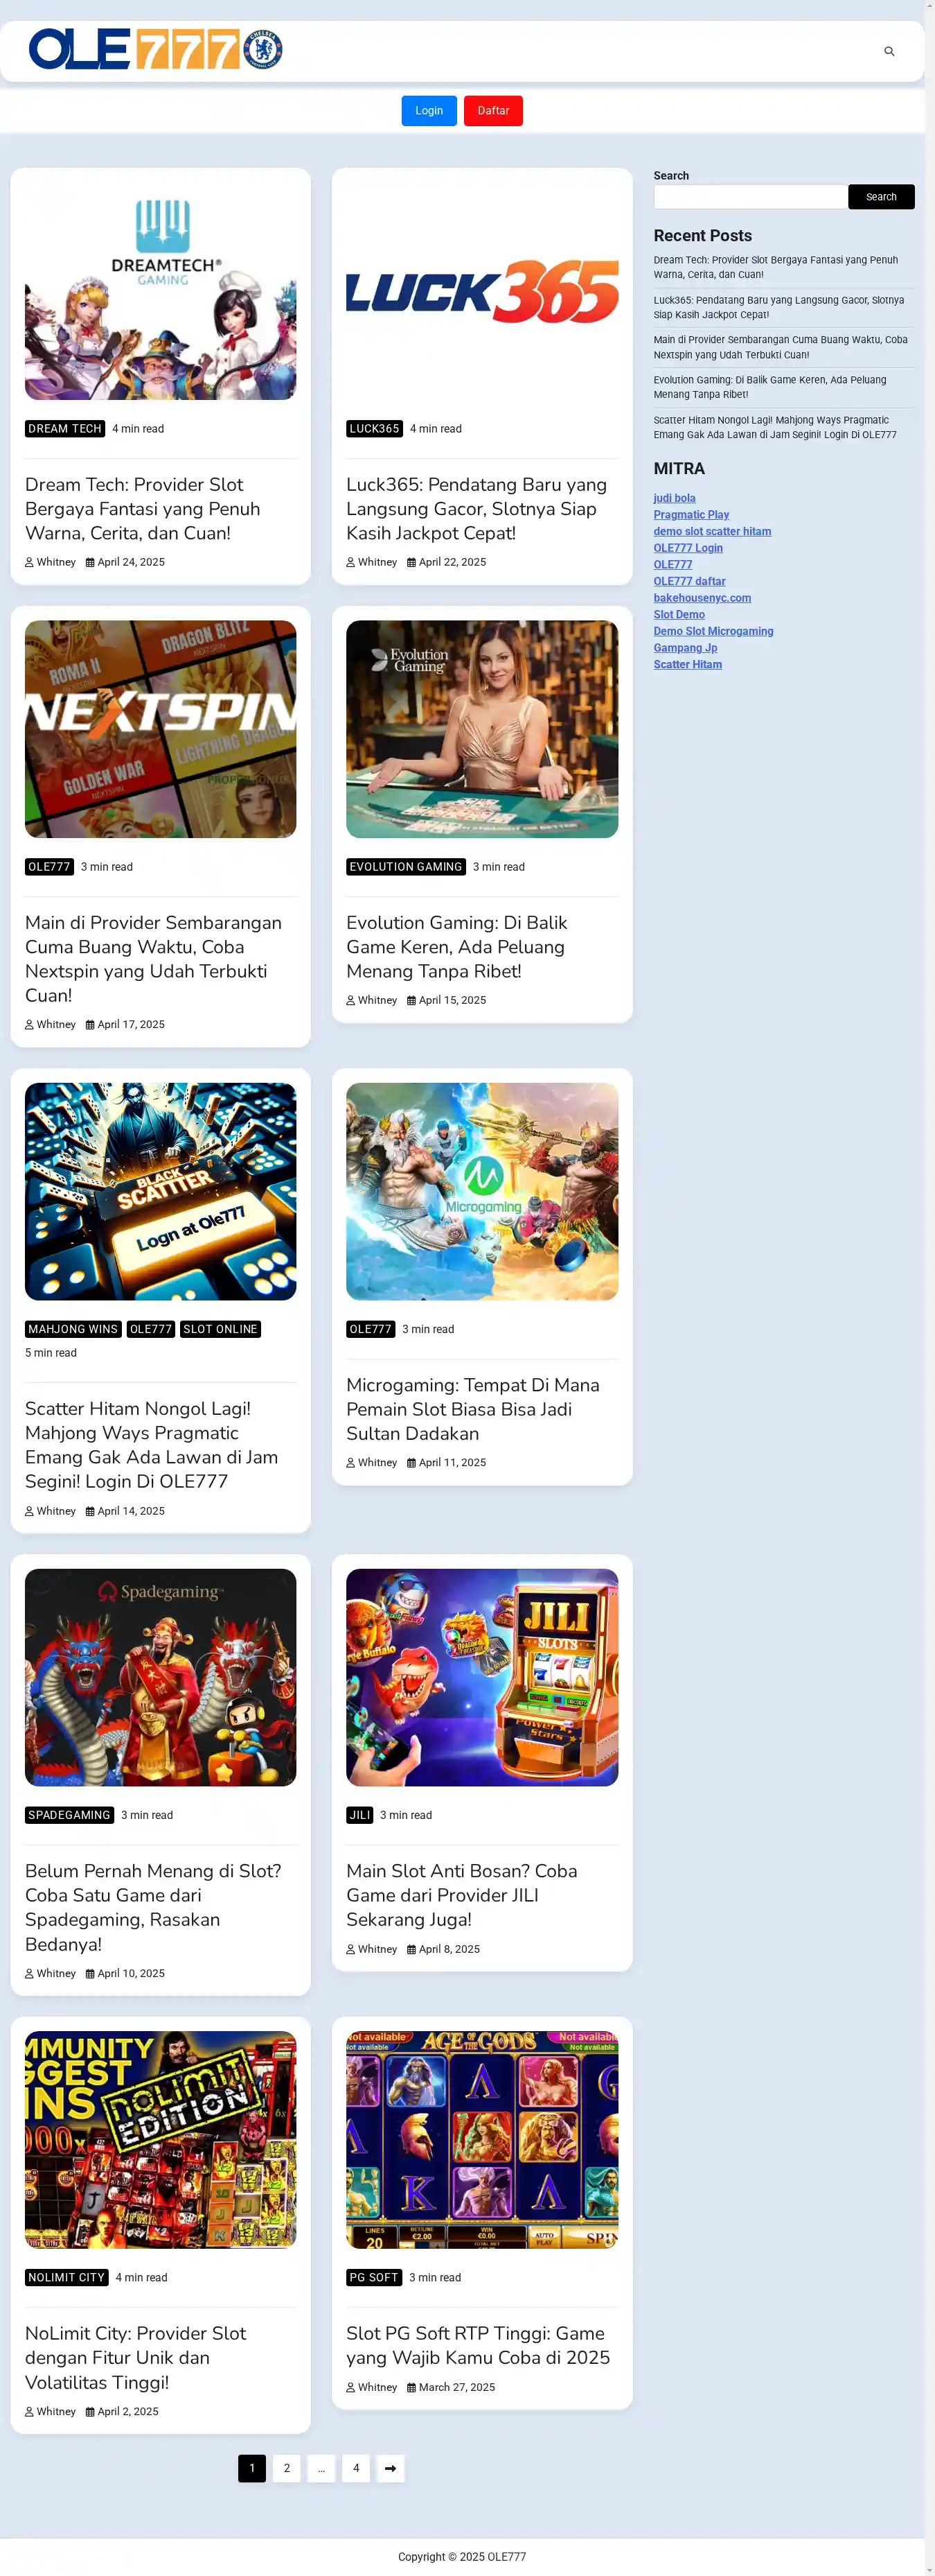This screenshot has width=935, height=2576.
Task: Go to pagination page 4
Action: pyautogui.click(x=355, y=2468)
